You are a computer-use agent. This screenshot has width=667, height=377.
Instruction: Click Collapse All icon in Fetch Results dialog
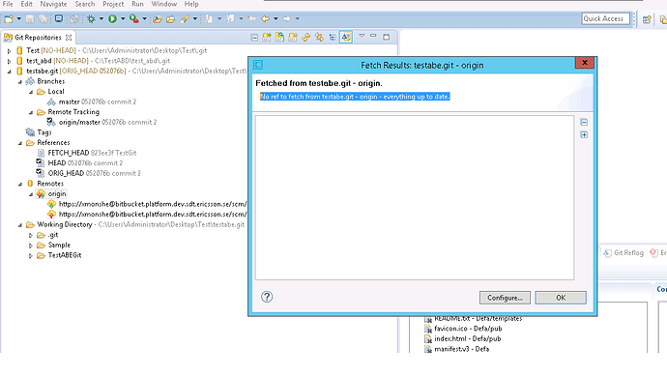584,122
